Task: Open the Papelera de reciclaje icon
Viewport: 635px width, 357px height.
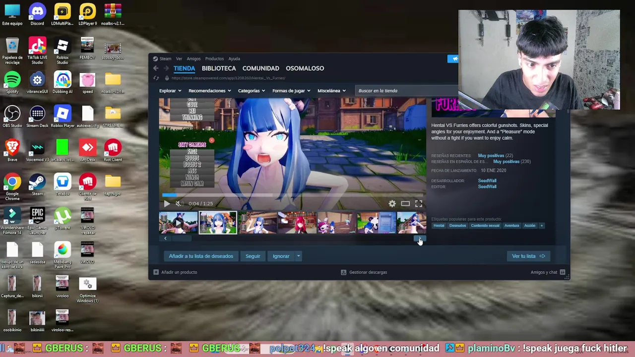Action: tap(12, 51)
